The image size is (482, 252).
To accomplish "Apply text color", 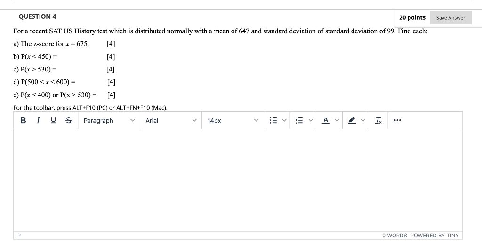I will [326, 120].
